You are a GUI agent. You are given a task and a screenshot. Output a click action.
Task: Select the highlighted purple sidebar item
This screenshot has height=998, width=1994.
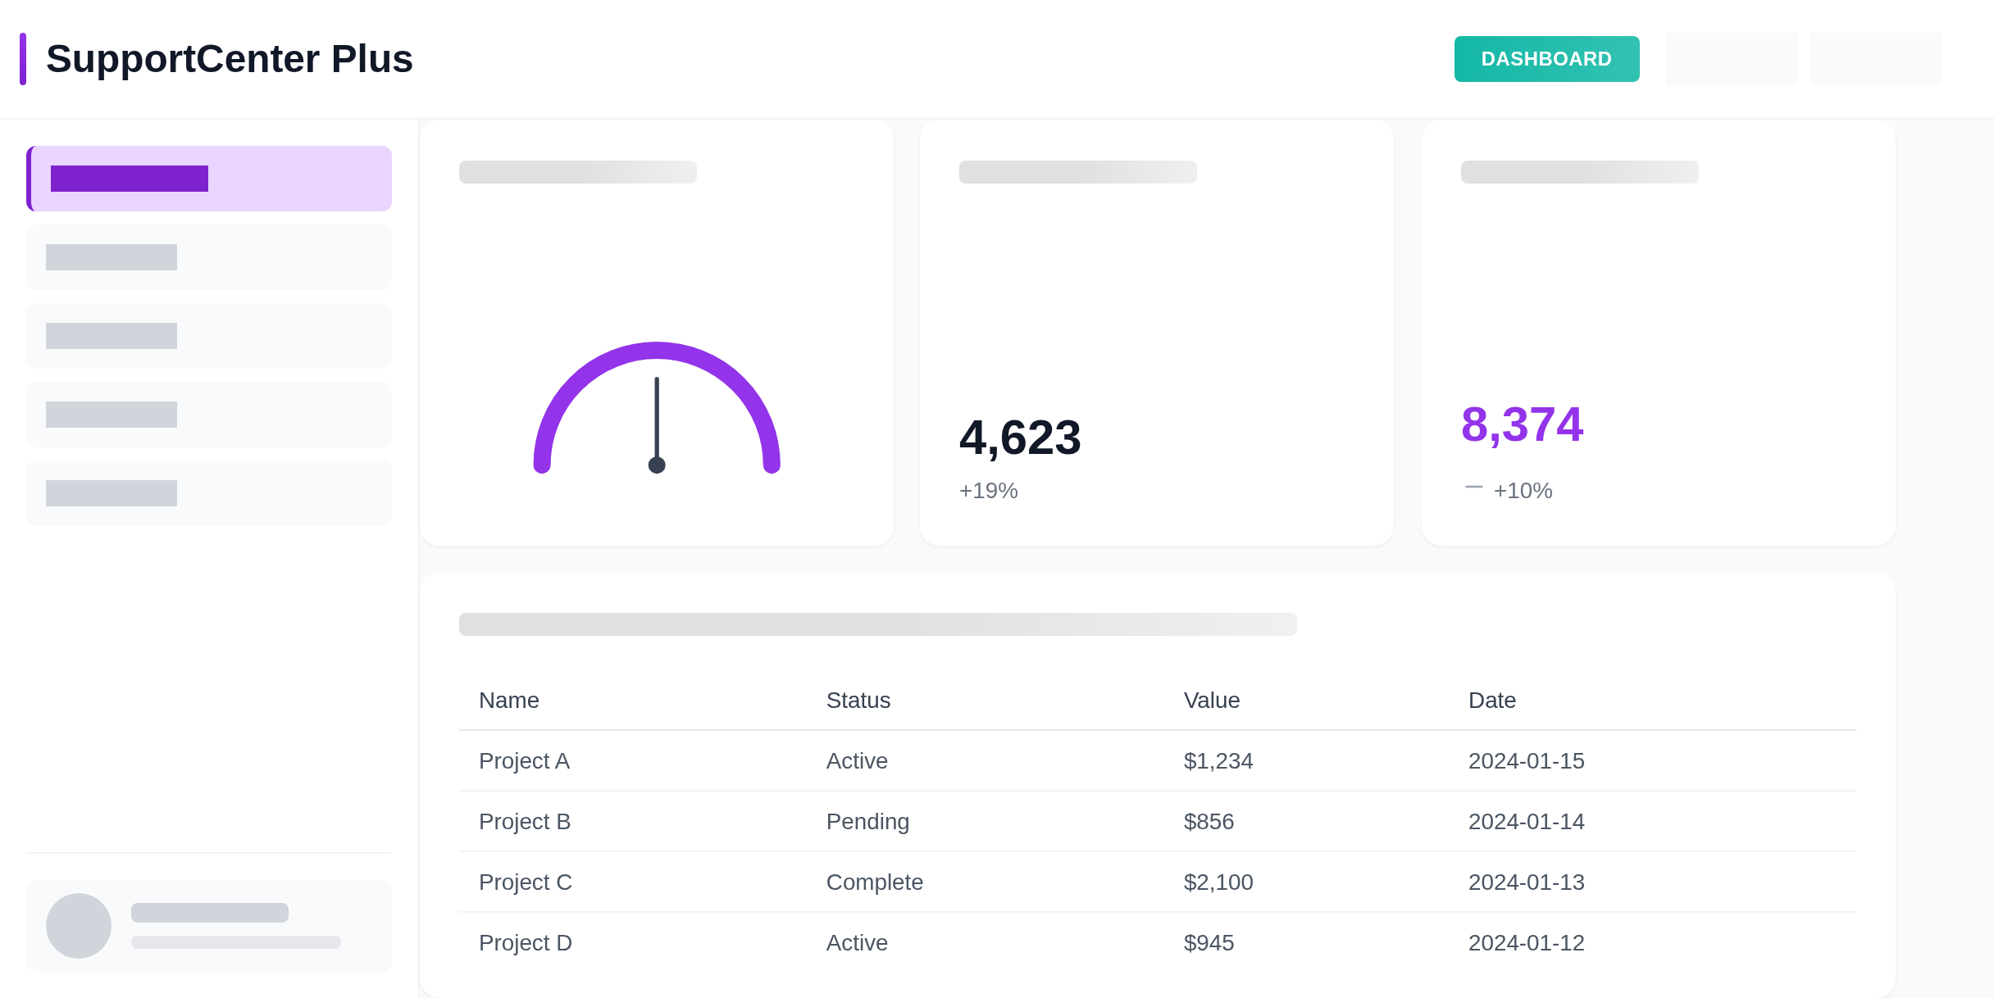tap(209, 179)
